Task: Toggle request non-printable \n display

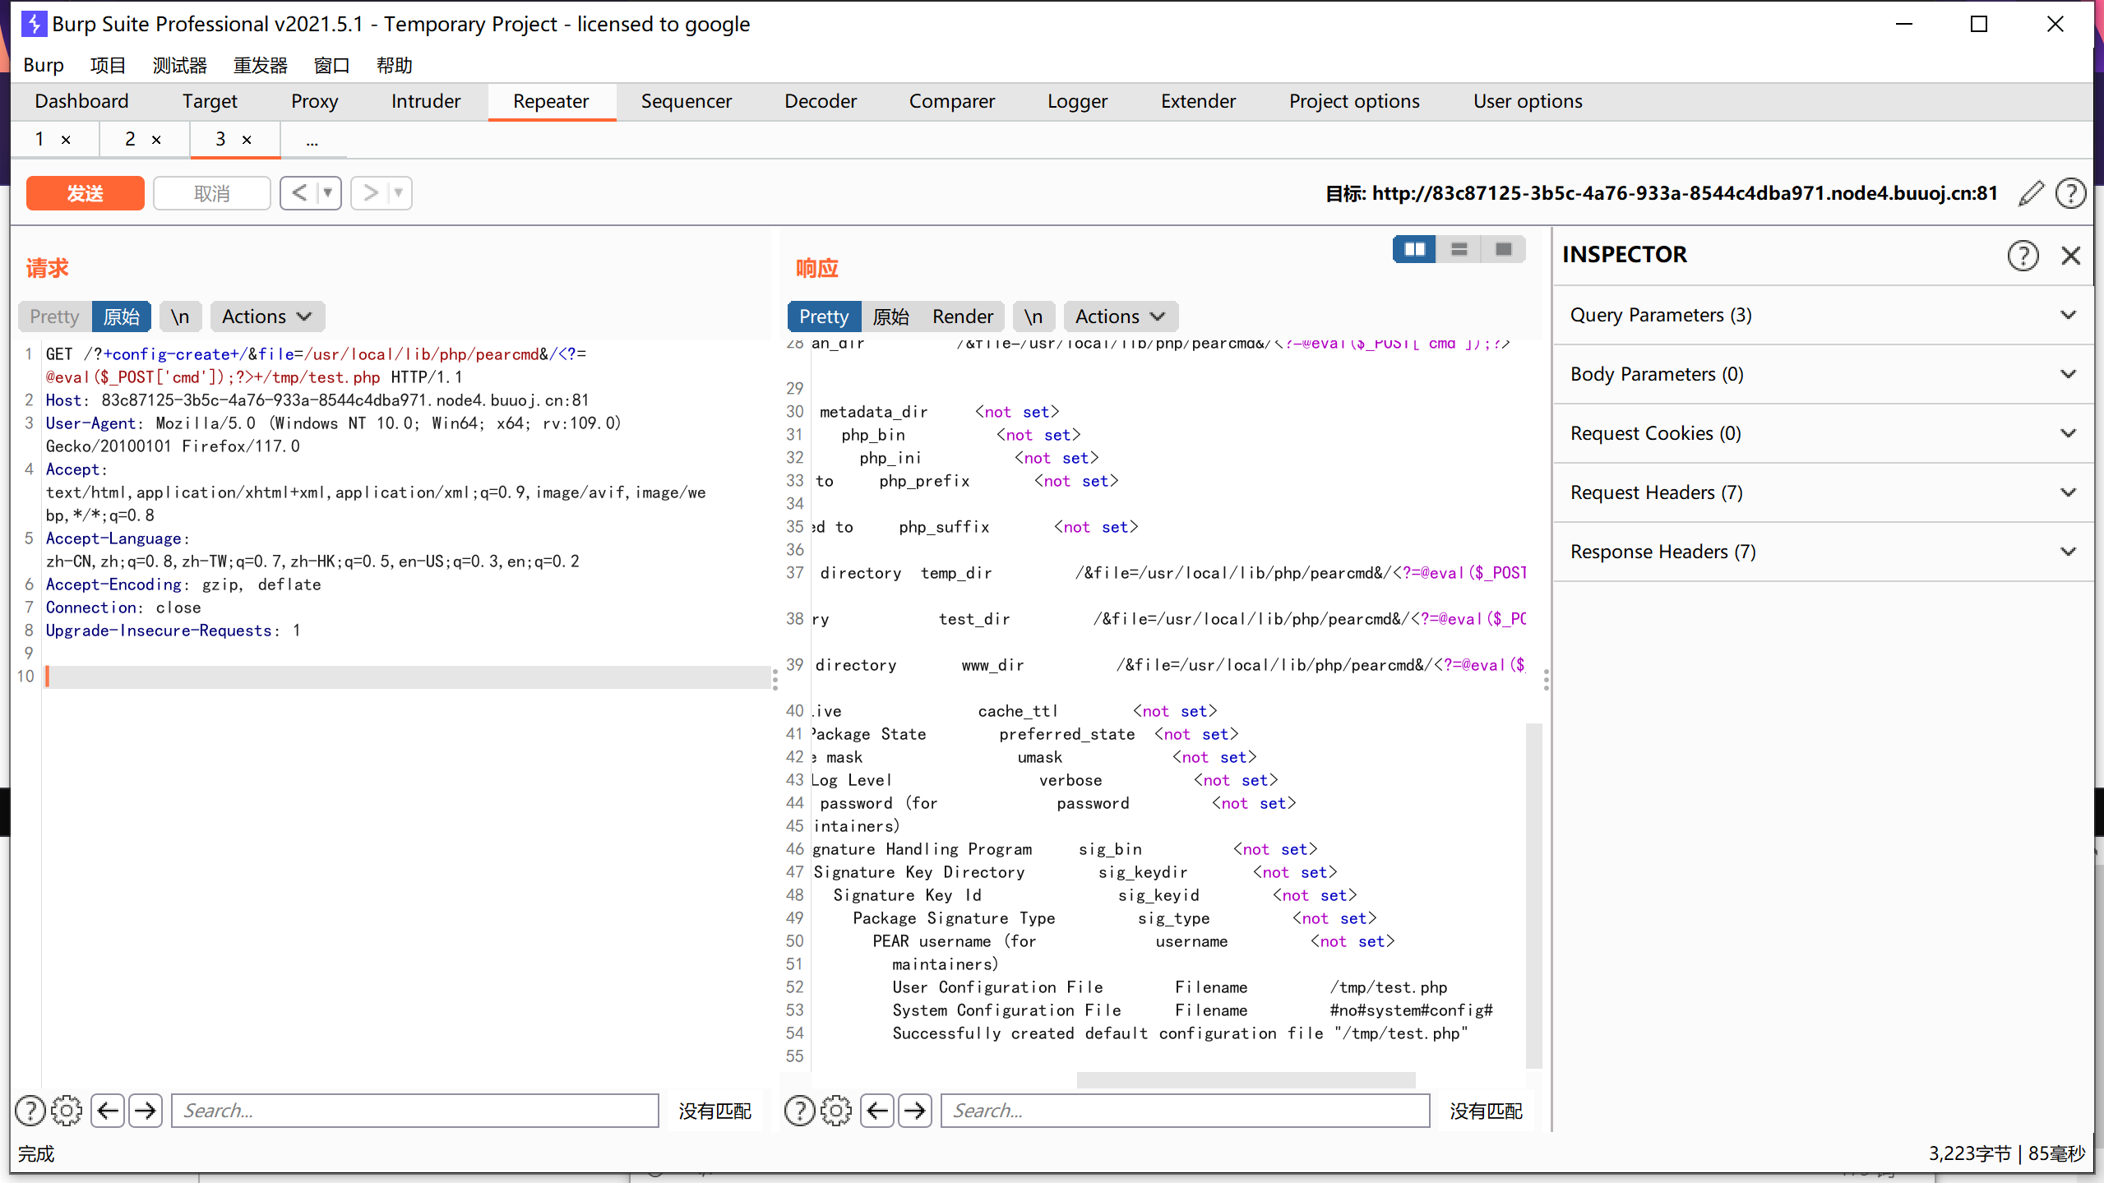Action: click(180, 317)
